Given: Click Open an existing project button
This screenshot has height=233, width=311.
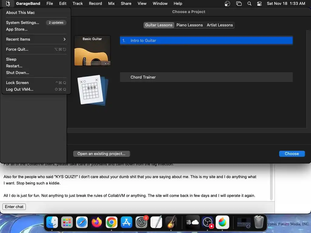Looking at the screenshot, I should coord(101,154).
